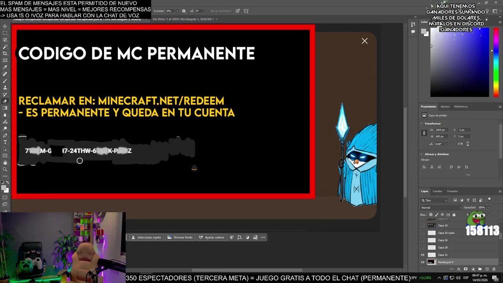Select the Capa 19 layer thumbnail
This screenshot has width=503, height=283.
pyautogui.click(x=431, y=225)
